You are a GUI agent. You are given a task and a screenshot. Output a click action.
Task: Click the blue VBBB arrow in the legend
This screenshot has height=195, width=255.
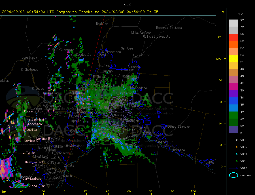click(x=233, y=168)
